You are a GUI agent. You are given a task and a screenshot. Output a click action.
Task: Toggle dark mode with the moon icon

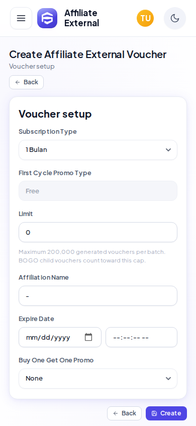pyautogui.click(x=175, y=18)
